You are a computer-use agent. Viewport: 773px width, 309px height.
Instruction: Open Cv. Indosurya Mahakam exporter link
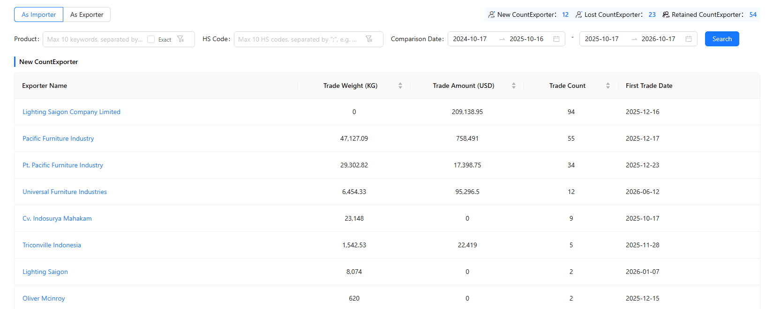[x=57, y=218]
